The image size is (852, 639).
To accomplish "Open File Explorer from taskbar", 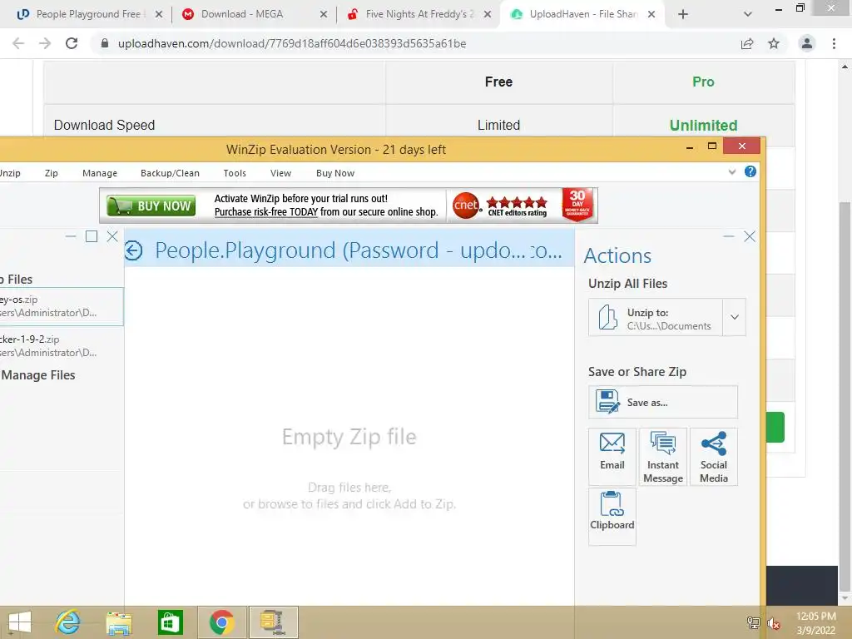I will [119, 622].
